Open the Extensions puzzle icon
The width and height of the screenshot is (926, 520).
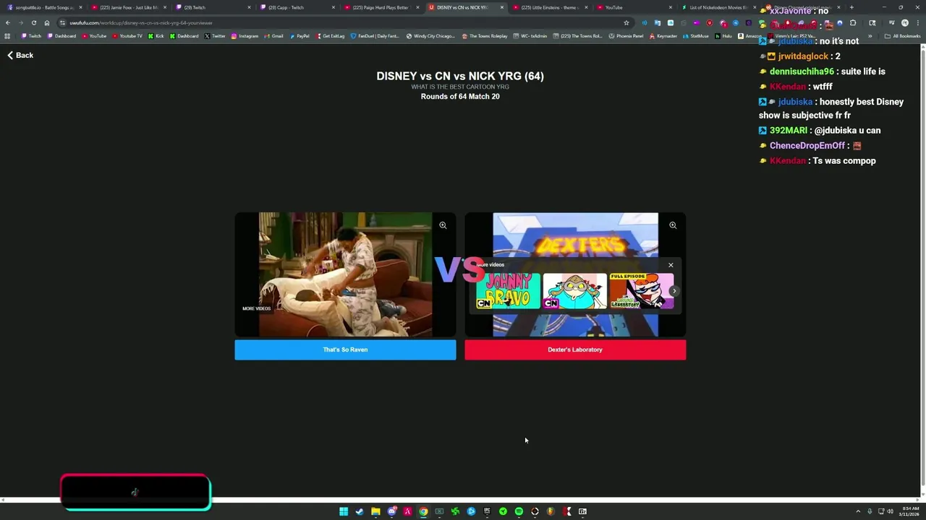[853, 22]
